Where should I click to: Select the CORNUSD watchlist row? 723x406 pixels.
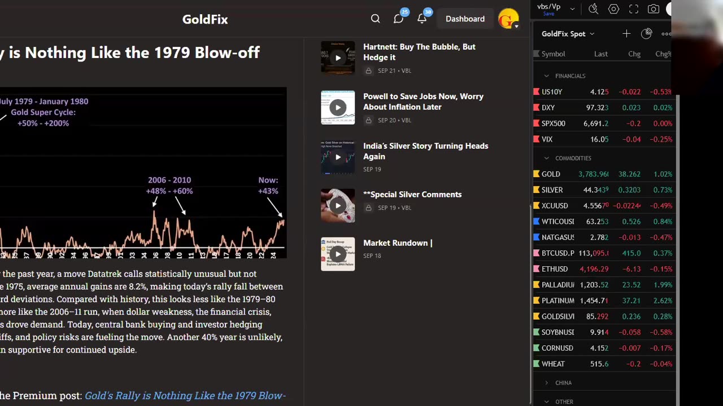tap(603, 348)
